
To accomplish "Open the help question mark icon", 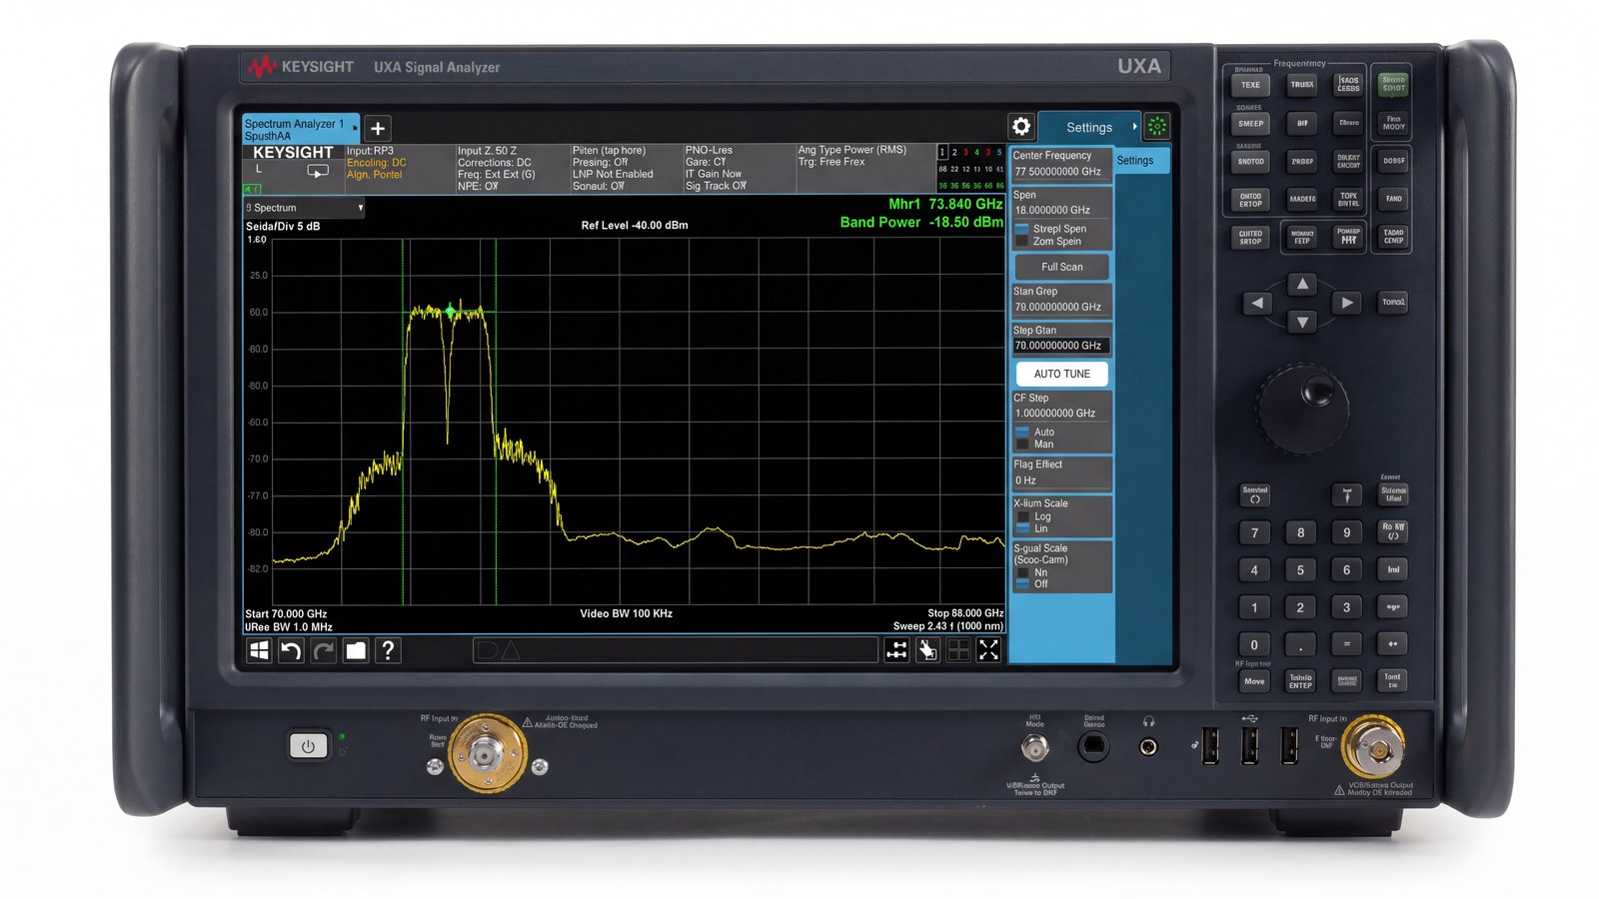I will point(389,650).
